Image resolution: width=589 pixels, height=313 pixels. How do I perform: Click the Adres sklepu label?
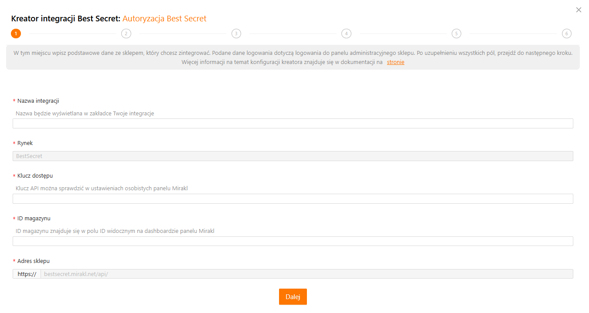point(33,261)
